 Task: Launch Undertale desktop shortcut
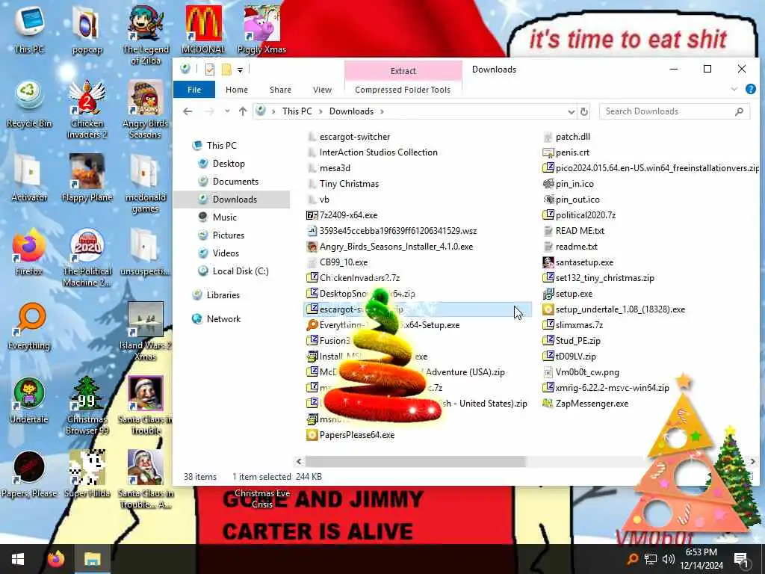point(29,401)
